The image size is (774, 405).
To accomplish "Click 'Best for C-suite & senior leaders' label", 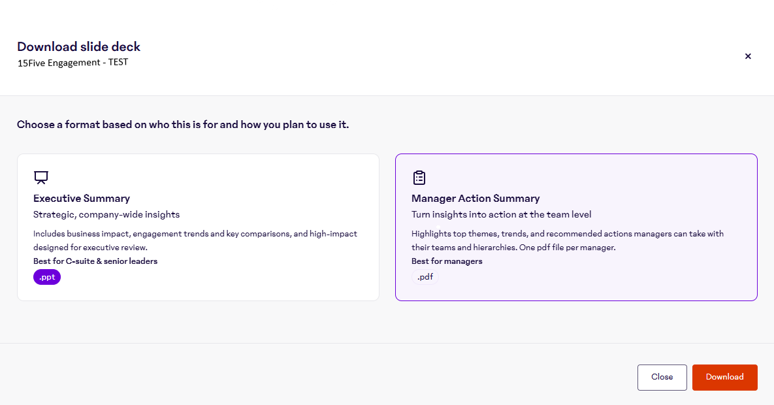I will [x=95, y=261].
